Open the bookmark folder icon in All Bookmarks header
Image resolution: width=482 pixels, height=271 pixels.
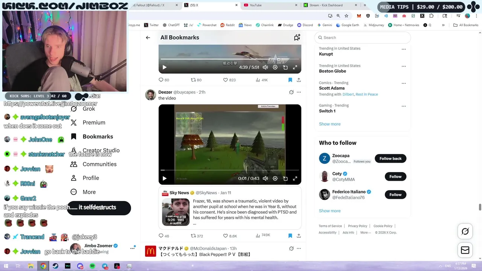[297, 37]
